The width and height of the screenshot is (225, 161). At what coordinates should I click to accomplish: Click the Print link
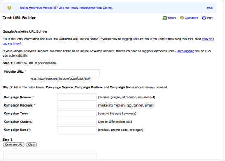210,18
